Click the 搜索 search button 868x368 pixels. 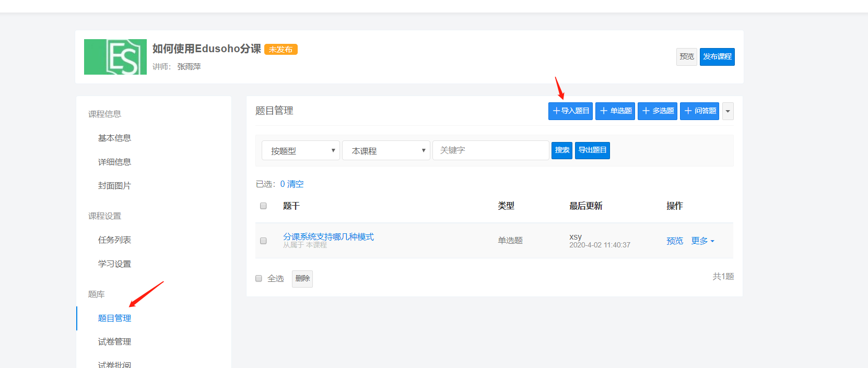tap(562, 150)
